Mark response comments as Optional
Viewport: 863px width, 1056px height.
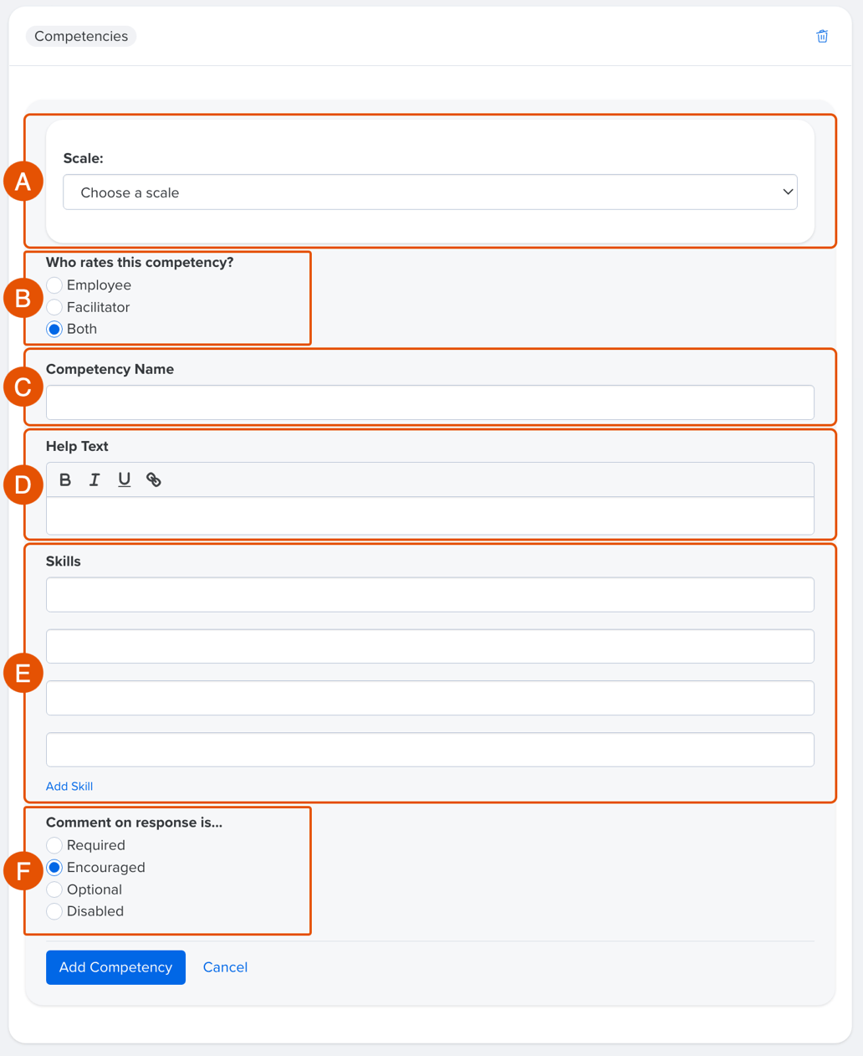pos(54,889)
